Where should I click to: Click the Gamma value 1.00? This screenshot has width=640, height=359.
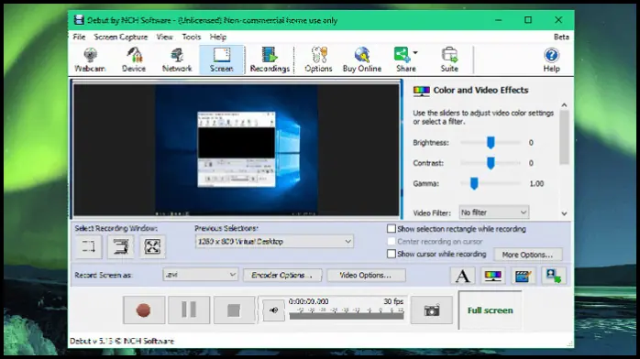click(x=536, y=184)
